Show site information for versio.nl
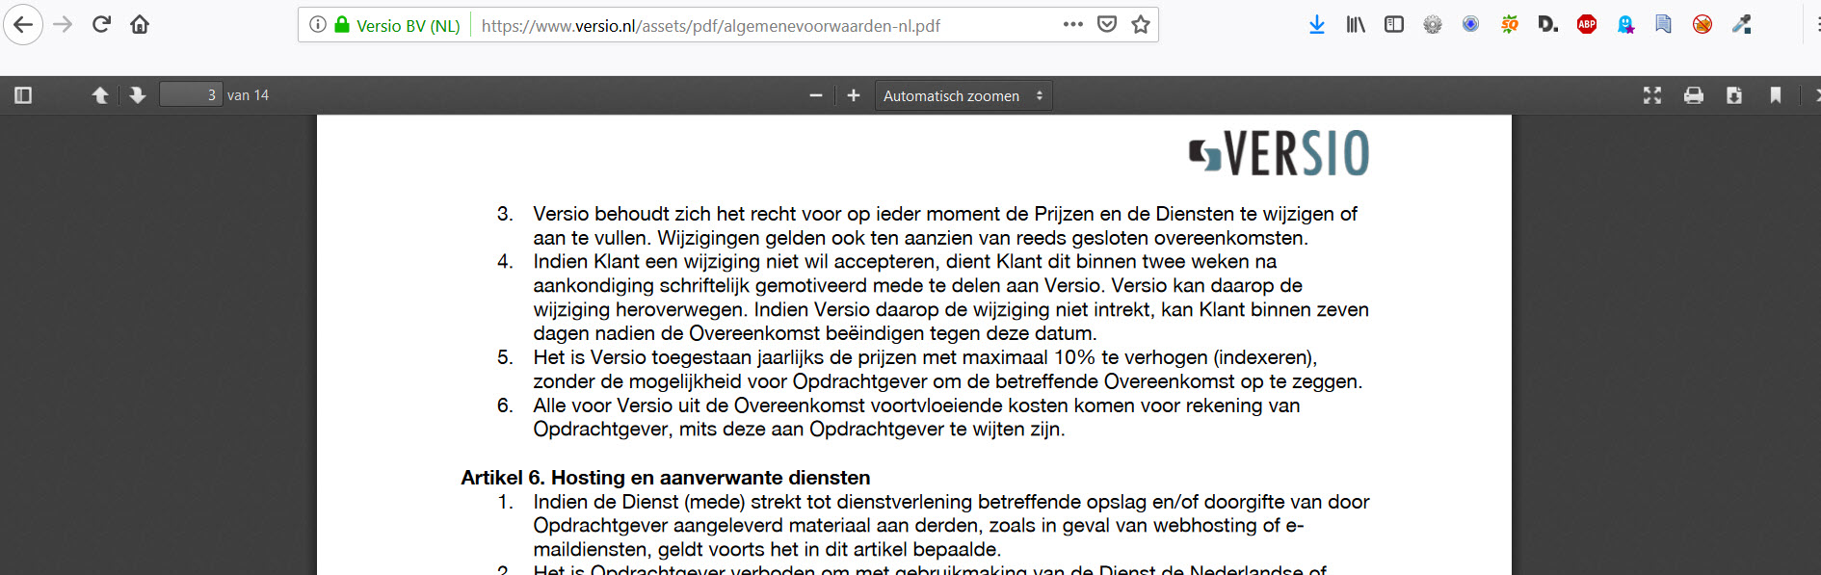Image resolution: width=1821 pixels, height=575 pixels. point(318,25)
